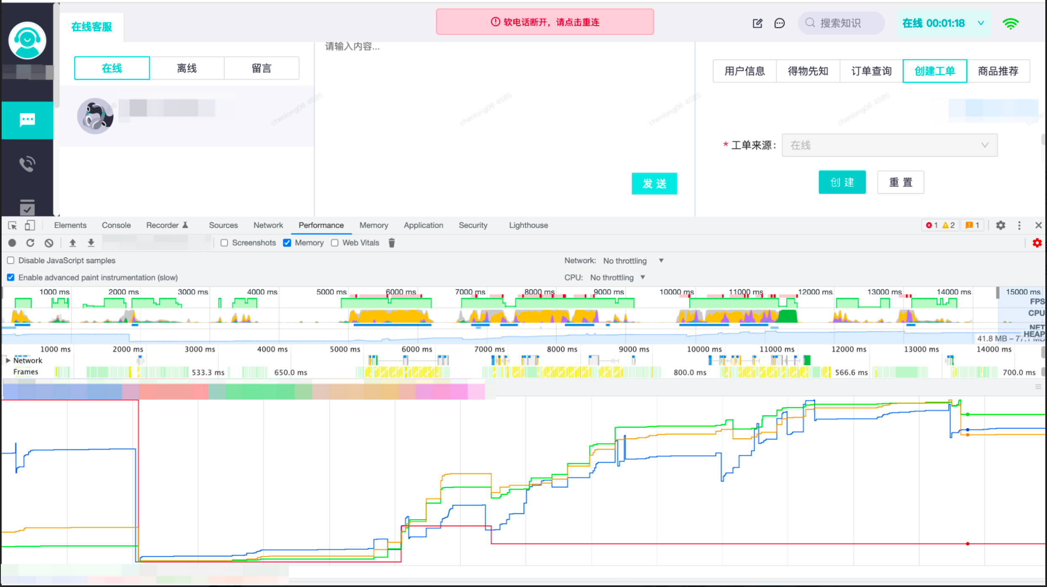Click the clear recording icon
This screenshot has width=1047, height=587.
point(49,243)
